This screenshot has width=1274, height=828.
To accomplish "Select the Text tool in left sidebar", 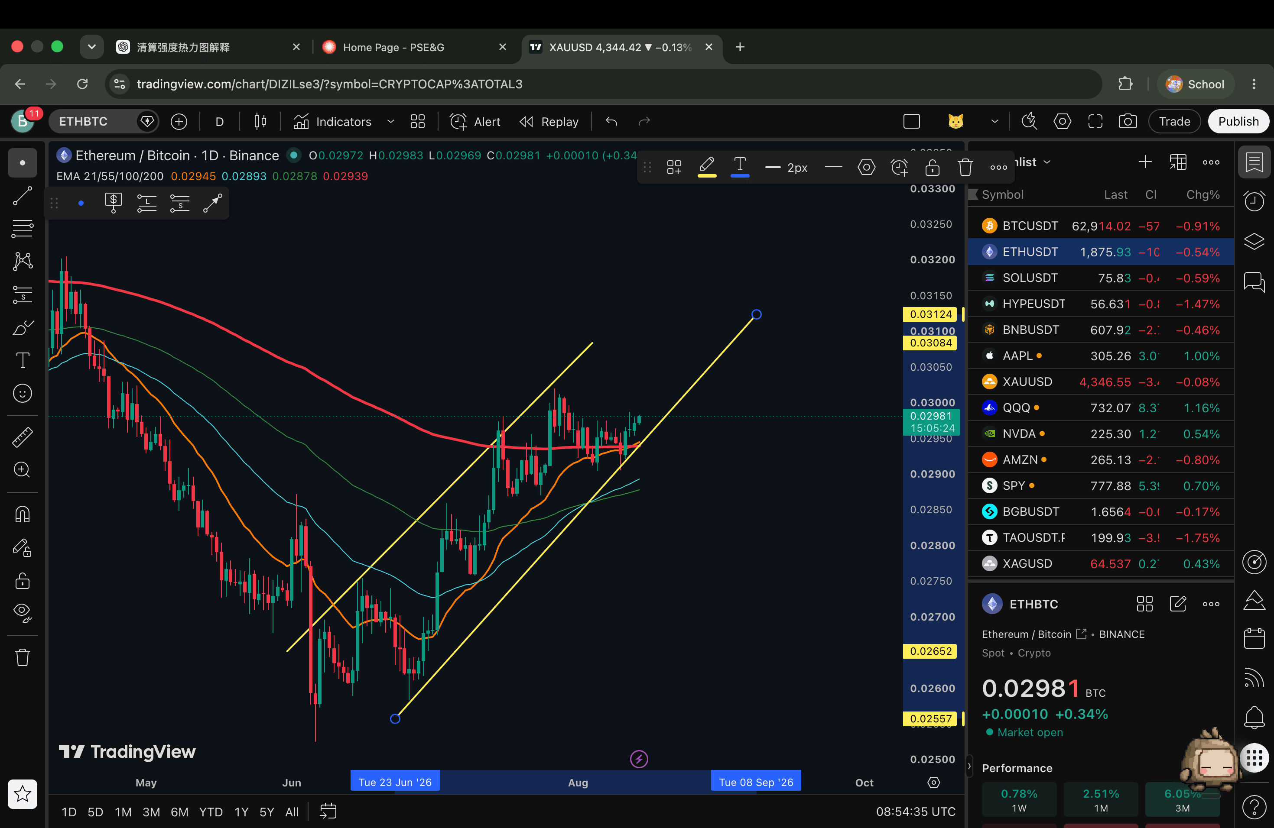I will click(x=23, y=360).
